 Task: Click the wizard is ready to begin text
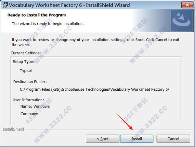point(48,24)
